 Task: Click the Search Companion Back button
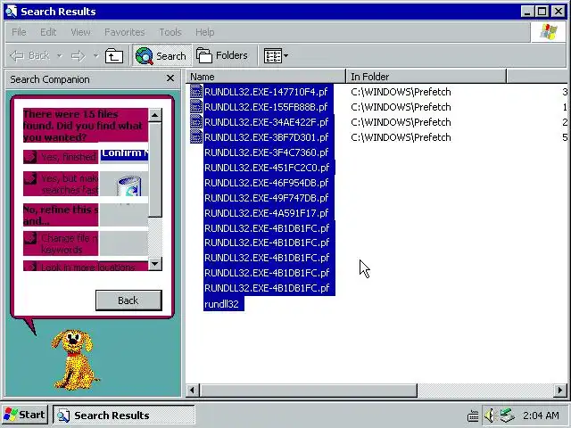click(128, 300)
